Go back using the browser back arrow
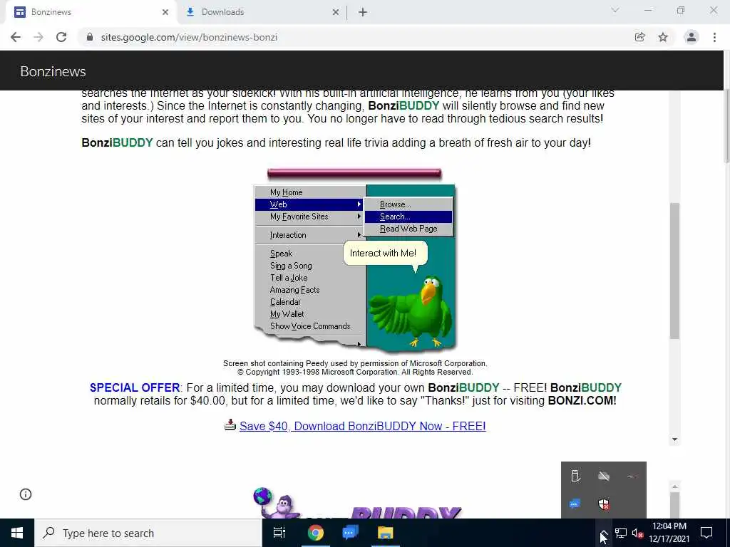 click(16, 37)
